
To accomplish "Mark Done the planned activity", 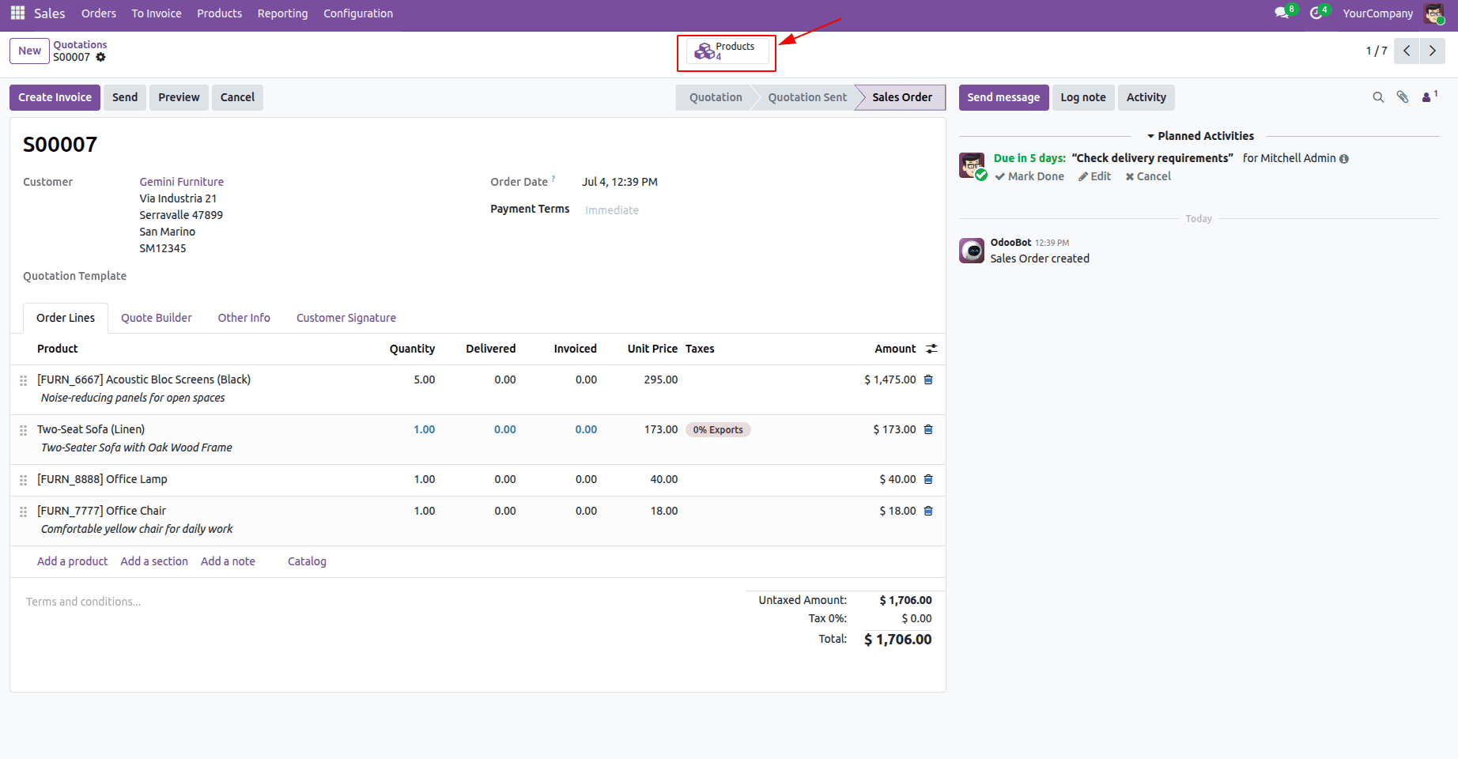I will click(1029, 176).
